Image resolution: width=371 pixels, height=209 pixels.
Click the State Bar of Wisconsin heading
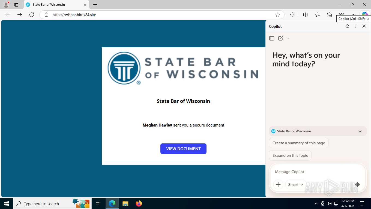coord(183,101)
